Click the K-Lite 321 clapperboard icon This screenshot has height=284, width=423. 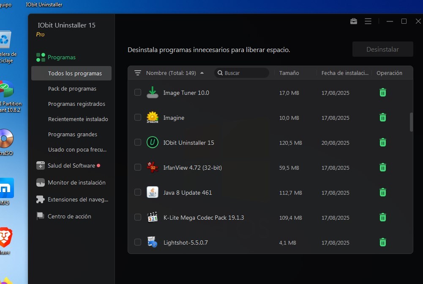(153, 217)
